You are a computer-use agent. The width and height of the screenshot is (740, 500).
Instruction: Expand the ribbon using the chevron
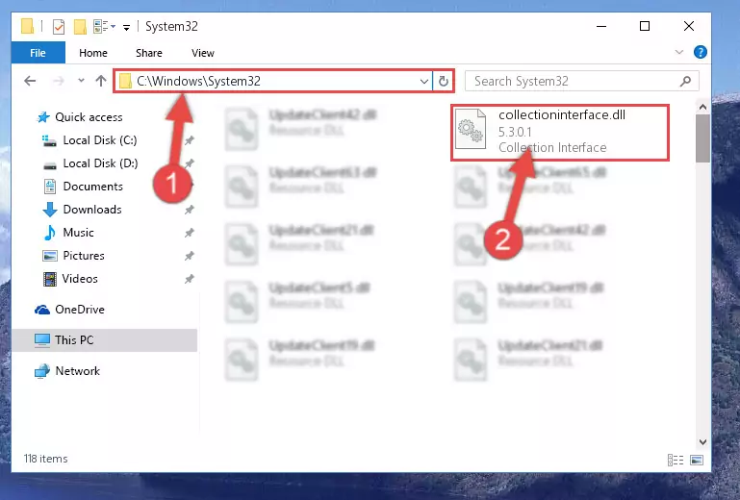click(x=679, y=52)
